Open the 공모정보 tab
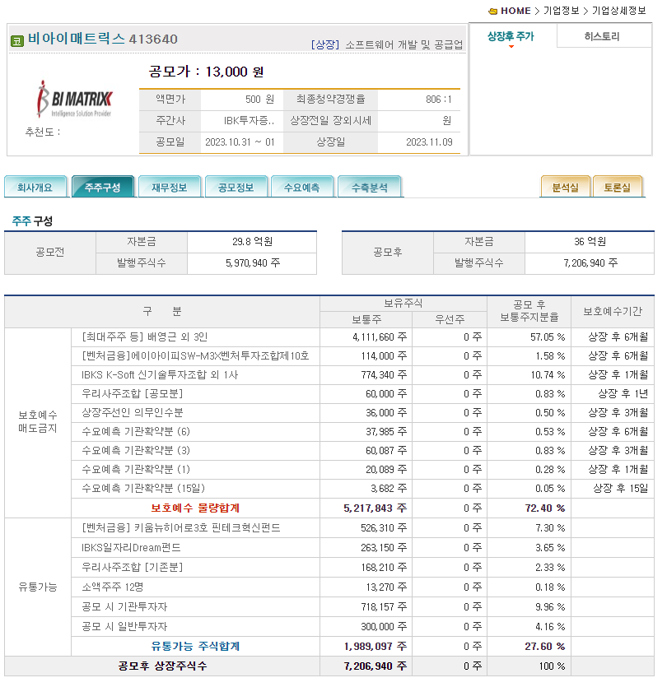 point(236,187)
